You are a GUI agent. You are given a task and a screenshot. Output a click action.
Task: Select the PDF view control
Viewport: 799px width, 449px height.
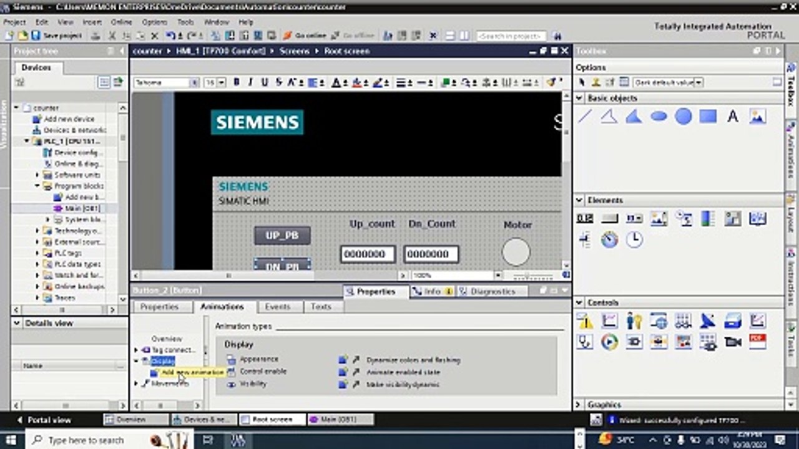(x=757, y=342)
